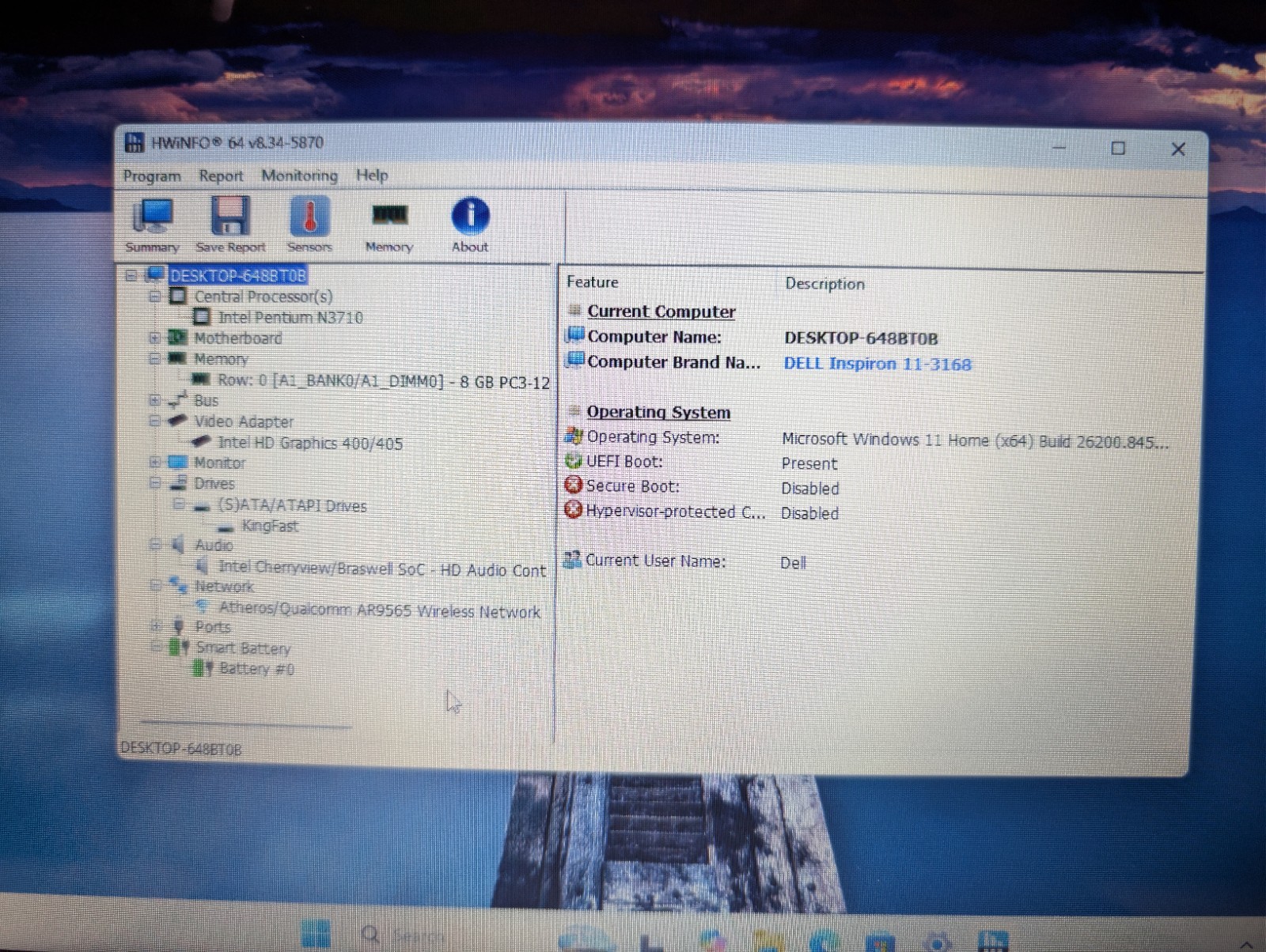Expand the Motherboard tree node
1266x952 pixels.
pyautogui.click(x=155, y=338)
